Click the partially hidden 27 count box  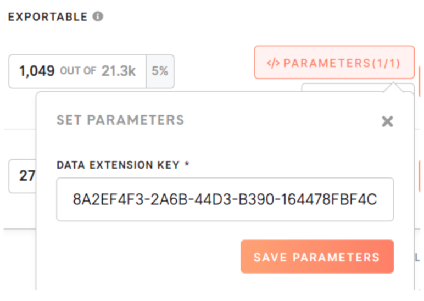click(x=23, y=176)
